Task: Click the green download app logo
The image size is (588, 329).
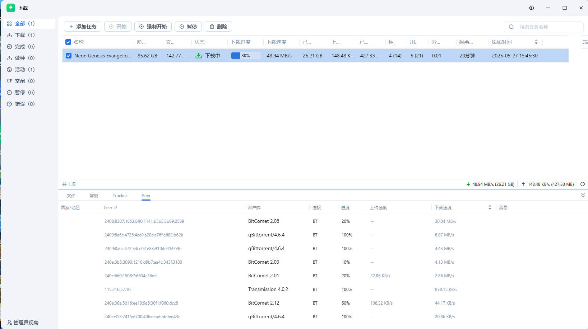Action: 11,8
